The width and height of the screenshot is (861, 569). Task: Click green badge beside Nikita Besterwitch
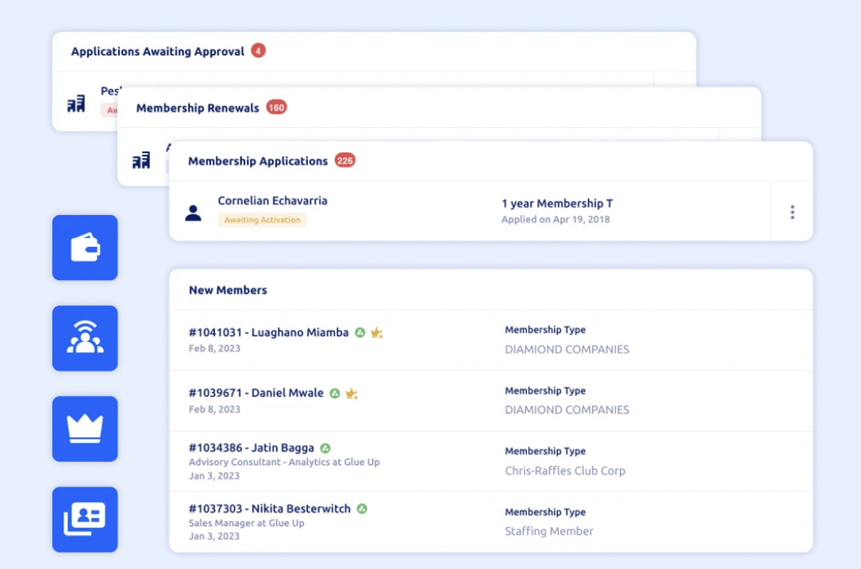click(x=362, y=509)
